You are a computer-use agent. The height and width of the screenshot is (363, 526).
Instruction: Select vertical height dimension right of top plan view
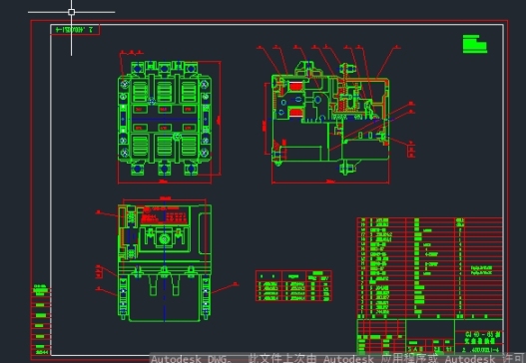click(219, 119)
